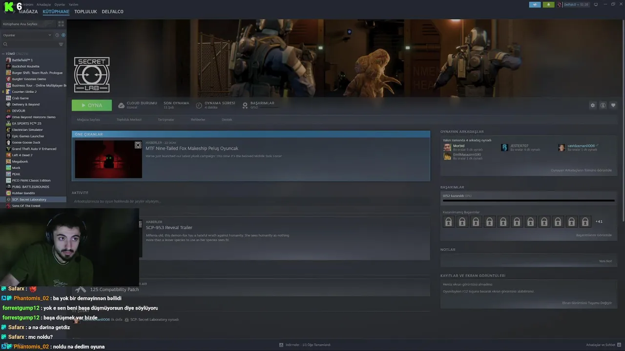Image resolution: width=625 pixels, height=351 pixels.
Task: Open the DELFALCO profile tab
Action: pyautogui.click(x=112, y=12)
